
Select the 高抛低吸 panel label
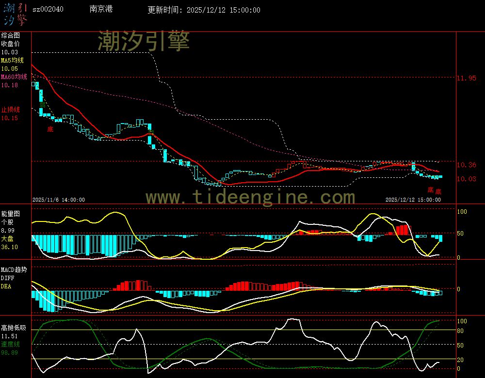pyautogui.click(x=13, y=327)
